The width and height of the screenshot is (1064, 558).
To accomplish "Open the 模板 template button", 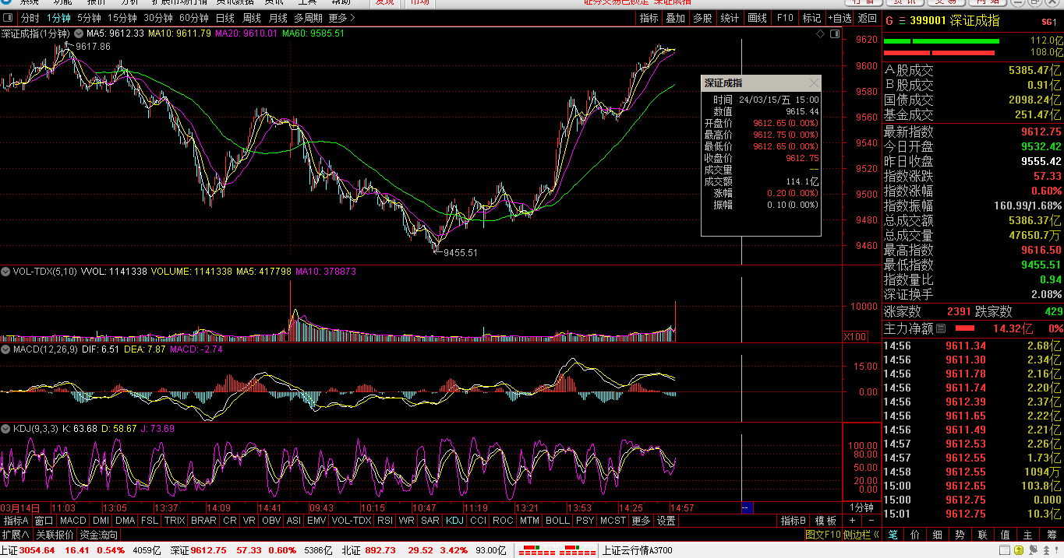I will point(825,521).
